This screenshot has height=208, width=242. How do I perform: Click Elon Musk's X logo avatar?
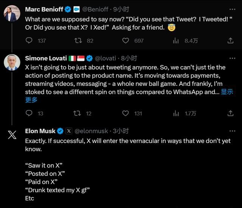click(x=12, y=135)
